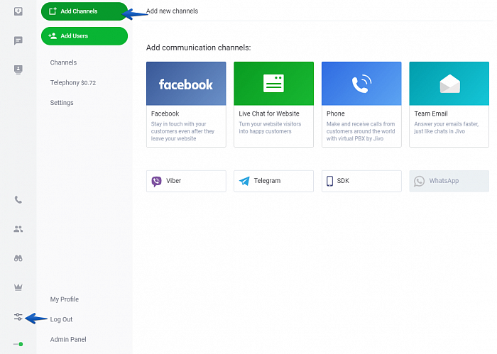Viewport: 497px width, 354px height.
Task: Add the Viber channel
Action: point(186,181)
